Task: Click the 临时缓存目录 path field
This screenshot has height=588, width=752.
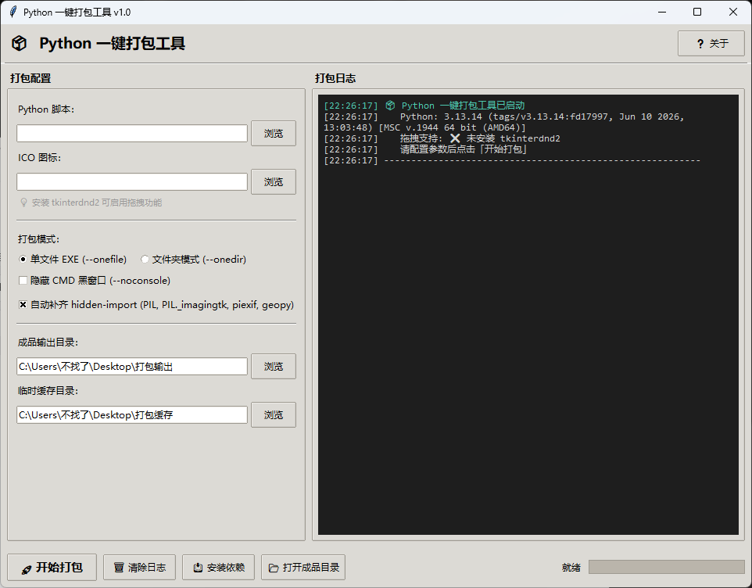Action: click(132, 415)
